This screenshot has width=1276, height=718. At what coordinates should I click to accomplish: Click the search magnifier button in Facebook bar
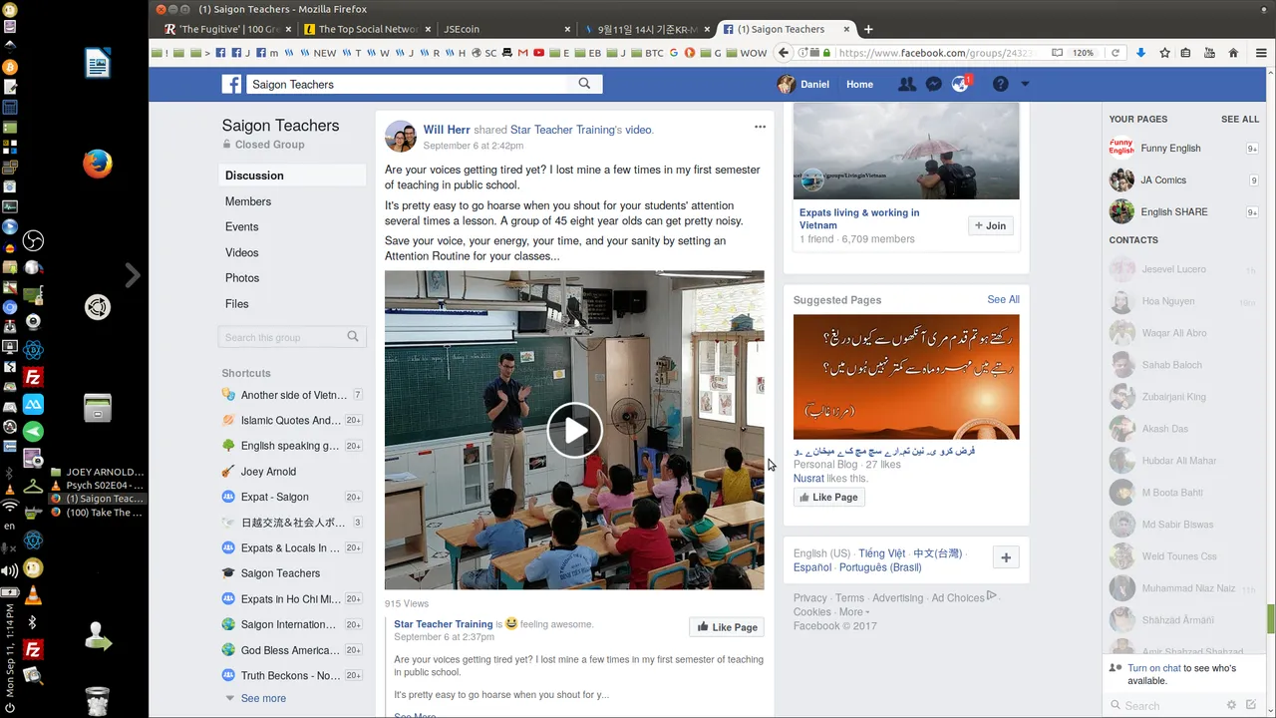584,85
